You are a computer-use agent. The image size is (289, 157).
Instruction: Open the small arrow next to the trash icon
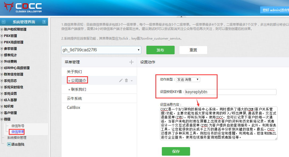coord(132,81)
